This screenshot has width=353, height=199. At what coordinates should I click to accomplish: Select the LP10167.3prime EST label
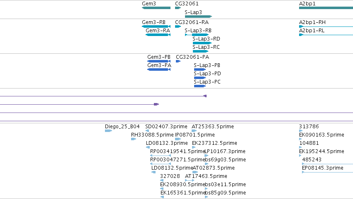(225, 151)
